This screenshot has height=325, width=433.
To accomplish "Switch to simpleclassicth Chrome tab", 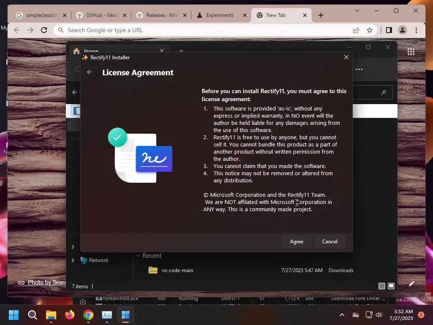I will tap(41, 15).
